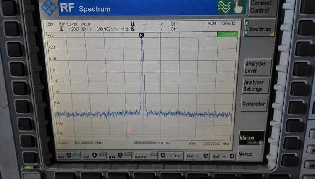Image resolution: width=315 pixels, height=179 pixels.
Task: Click the green Current trace label
Action: click(x=228, y=34)
